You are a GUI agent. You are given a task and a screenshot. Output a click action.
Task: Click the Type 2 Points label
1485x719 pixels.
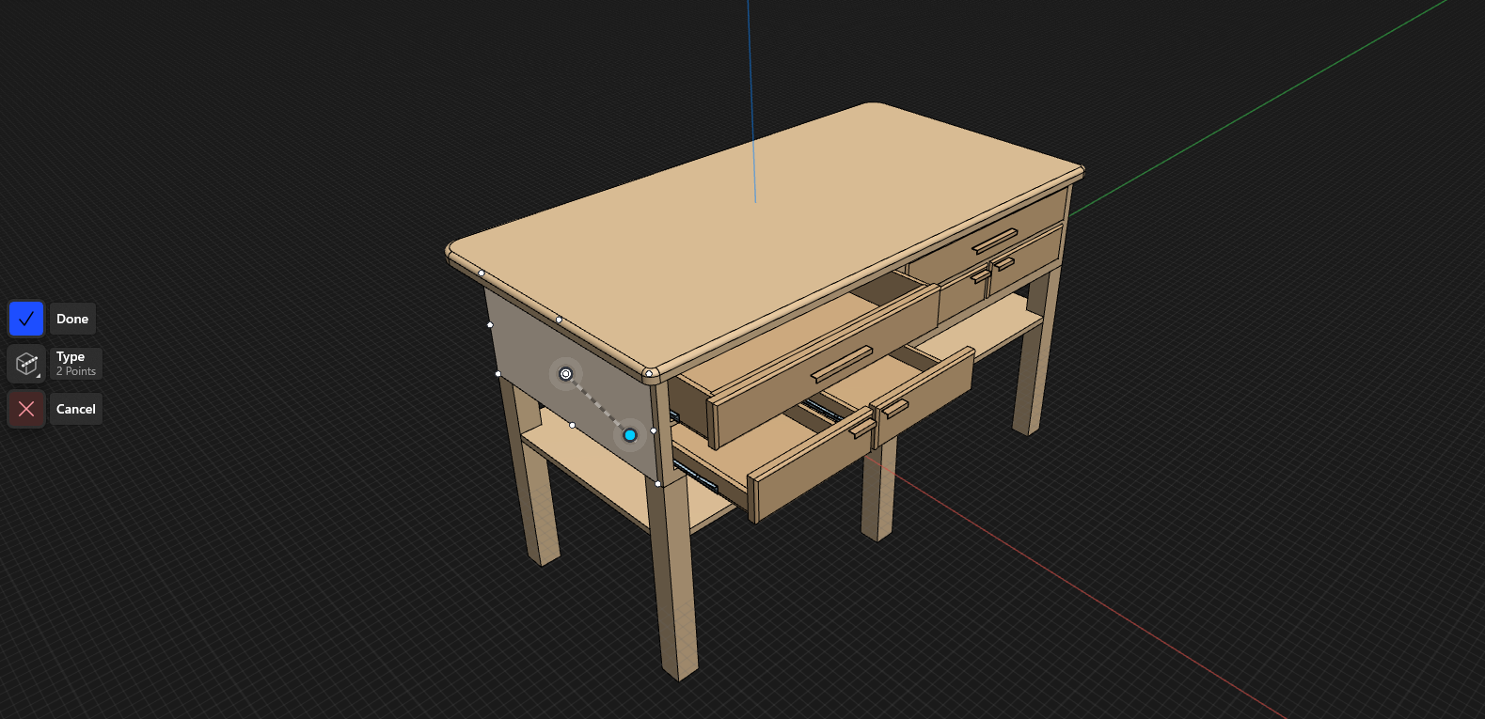coord(76,364)
